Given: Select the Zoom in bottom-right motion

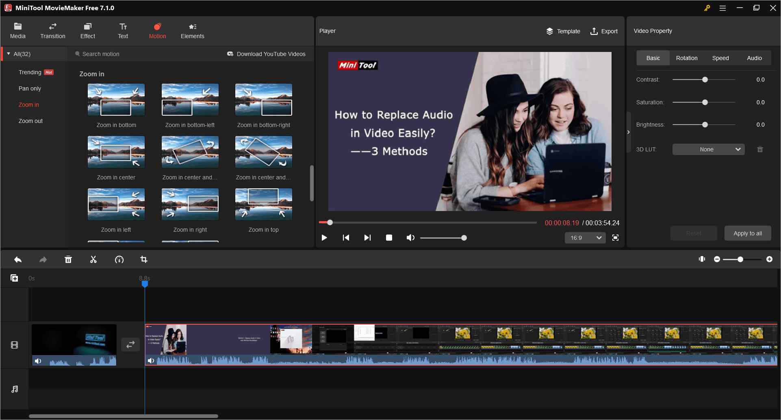Looking at the screenshot, I should click(x=264, y=99).
